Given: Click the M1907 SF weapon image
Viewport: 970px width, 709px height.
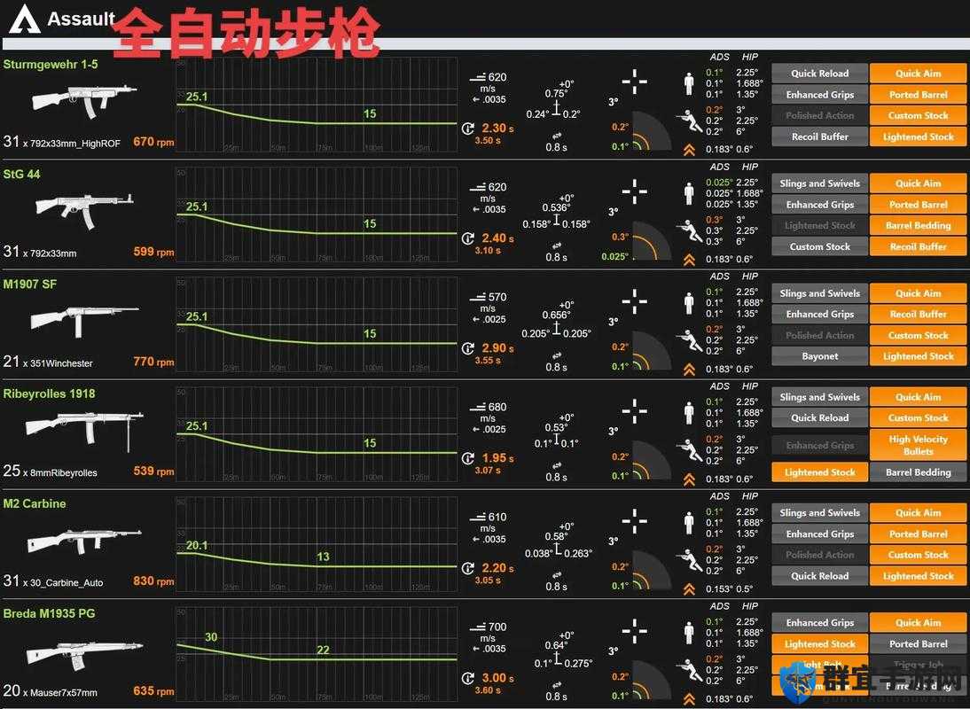Looking at the screenshot, I should click(x=85, y=320).
